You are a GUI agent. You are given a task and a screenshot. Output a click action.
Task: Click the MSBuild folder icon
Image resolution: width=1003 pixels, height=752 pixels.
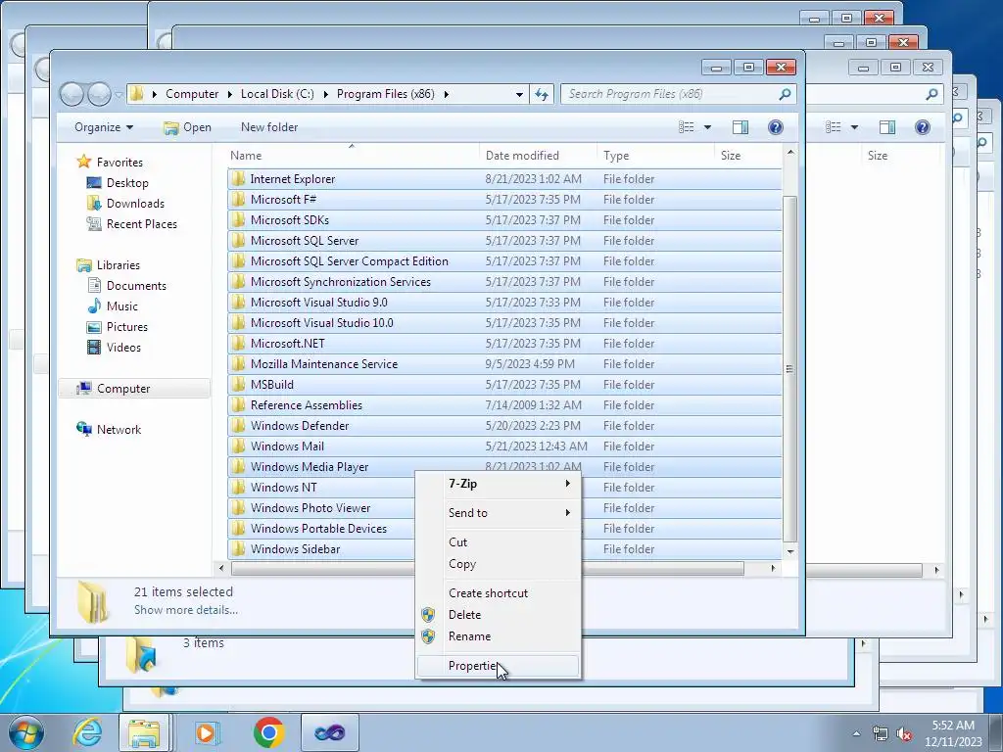[238, 384]
